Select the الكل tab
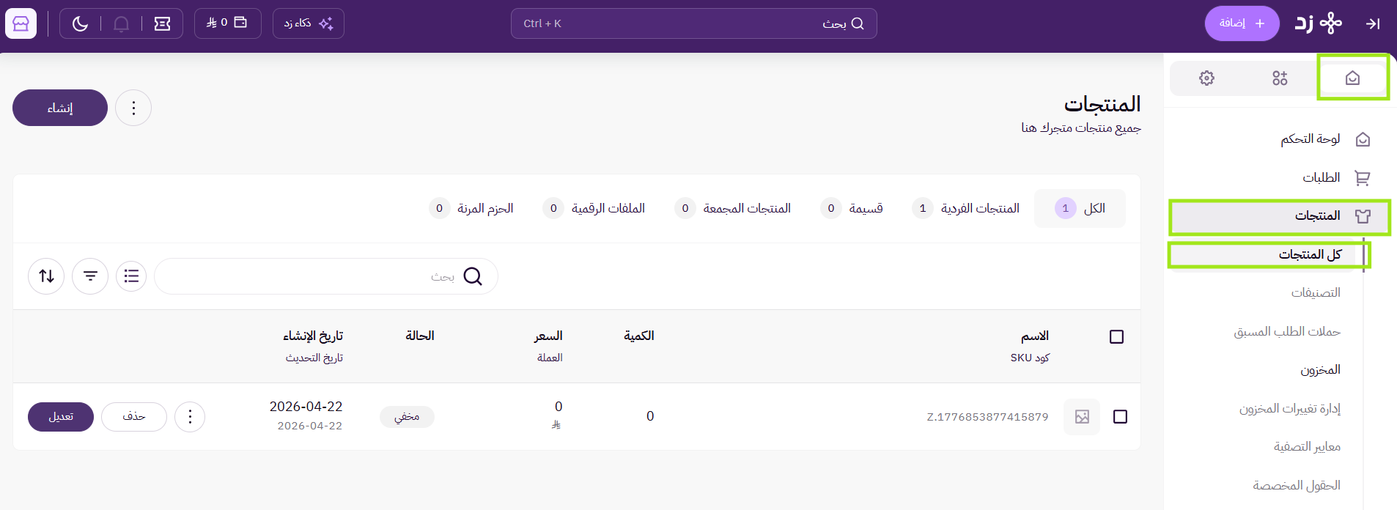The image size is (1397, 510). 1080,208
